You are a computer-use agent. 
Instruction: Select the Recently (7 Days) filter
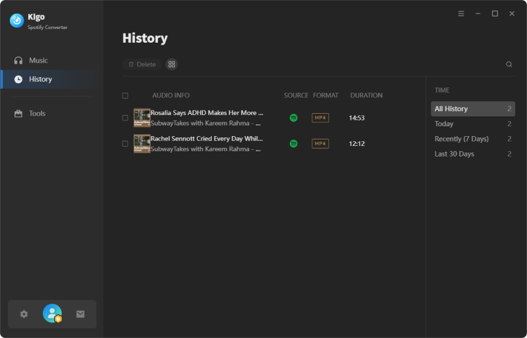[x=473, y=139]
